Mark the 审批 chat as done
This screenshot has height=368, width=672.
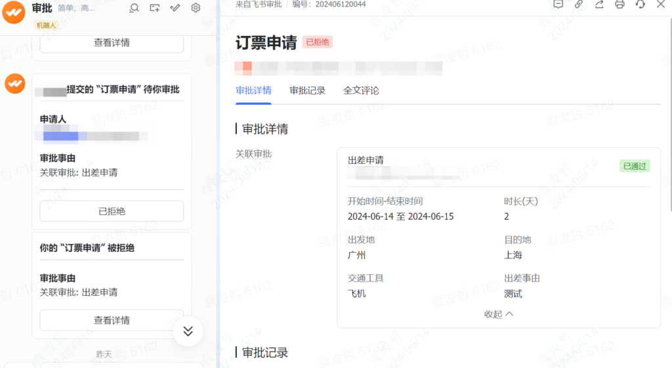pos(175,8)
